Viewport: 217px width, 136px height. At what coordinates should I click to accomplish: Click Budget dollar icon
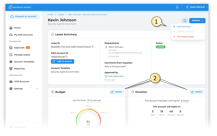click(52, 92)
